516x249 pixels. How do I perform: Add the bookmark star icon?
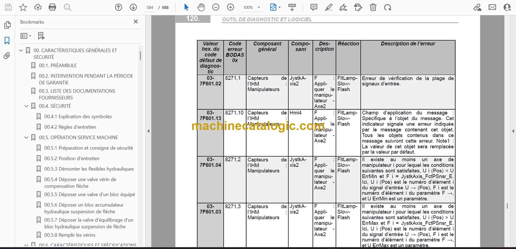(23, 7)
